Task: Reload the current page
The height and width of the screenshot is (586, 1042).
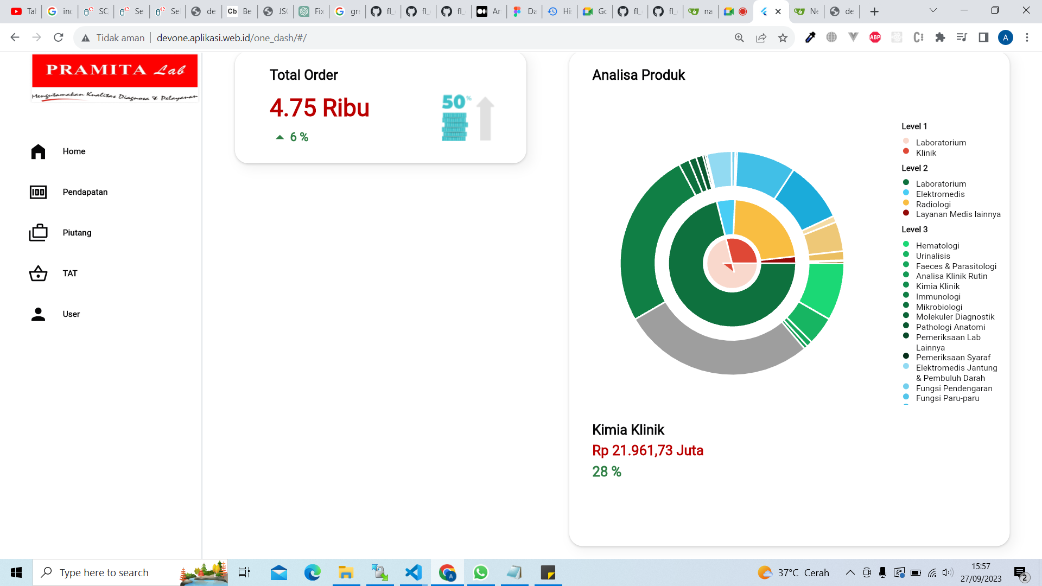Action: (x=59, y=37)
